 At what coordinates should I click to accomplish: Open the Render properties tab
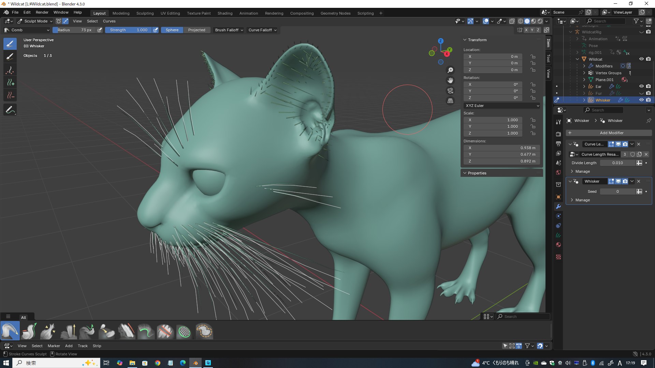tap(558, 134)
